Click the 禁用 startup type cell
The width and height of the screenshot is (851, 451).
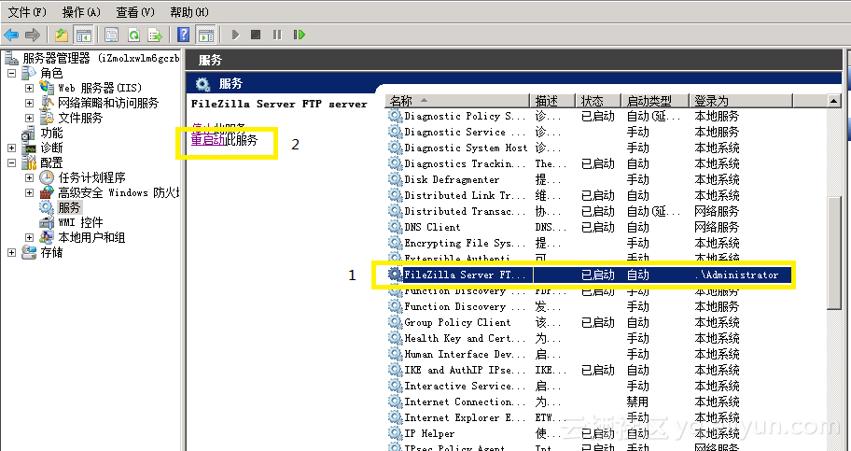637,402
